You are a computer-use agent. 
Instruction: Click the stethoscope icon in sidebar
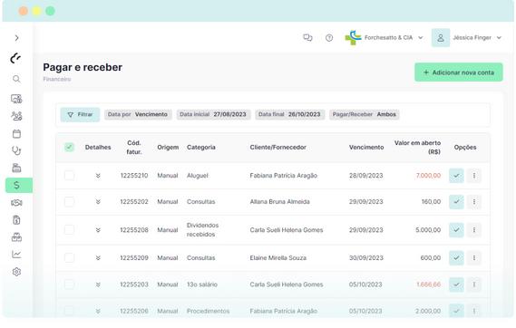pos(16,150)
